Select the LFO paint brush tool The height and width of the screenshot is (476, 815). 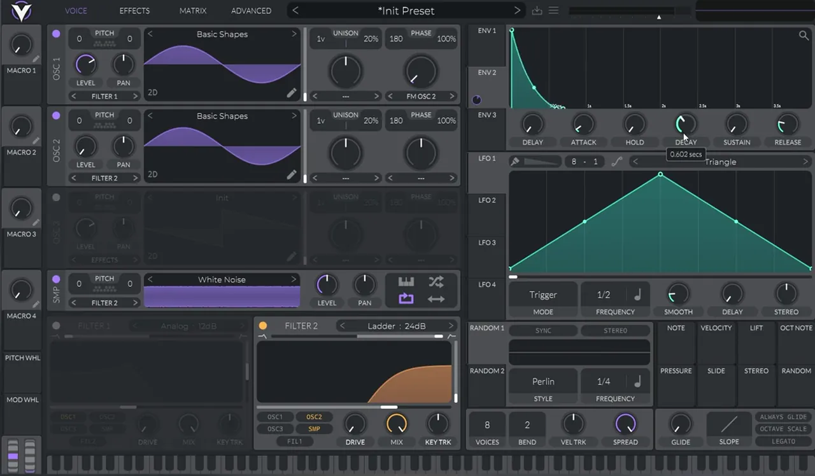515,162
